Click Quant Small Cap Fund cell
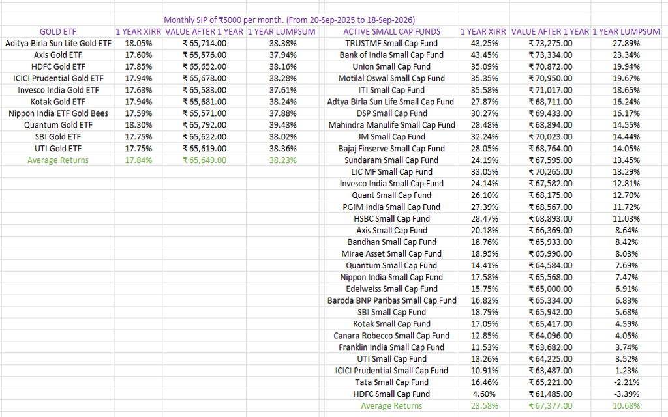The image size is (668, 417). click(x=391, y=195)
